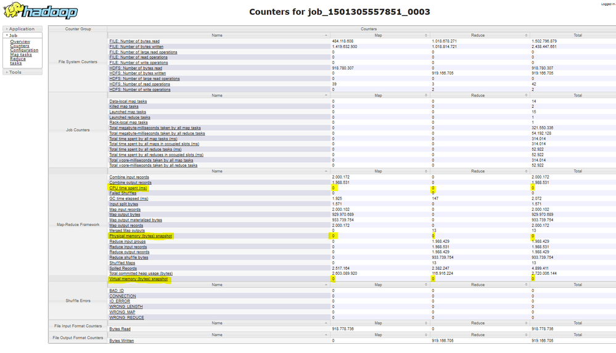Sort Map-Reduce Framework table by Reduce arrow

click(526, 171)
